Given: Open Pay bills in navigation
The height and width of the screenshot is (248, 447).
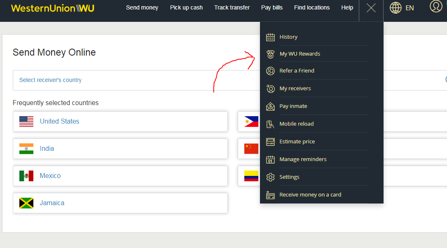Looking at the screenshot, I should tap(272, 8).
